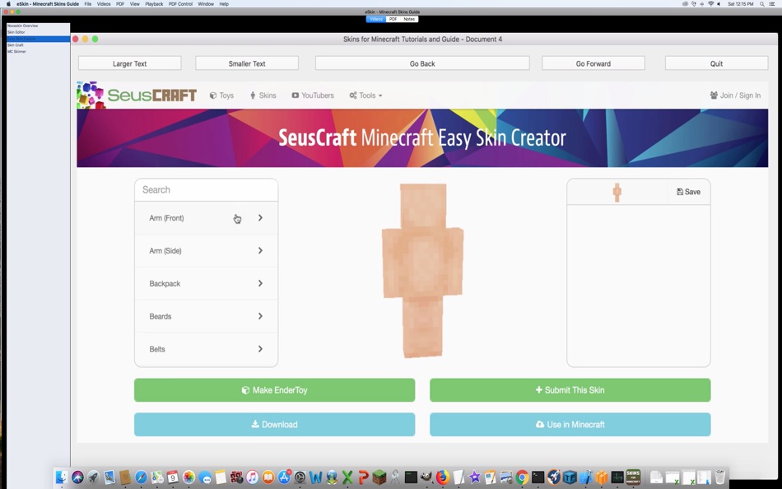
Task: Open the Videos menu
Action: (x=104, y=4)
